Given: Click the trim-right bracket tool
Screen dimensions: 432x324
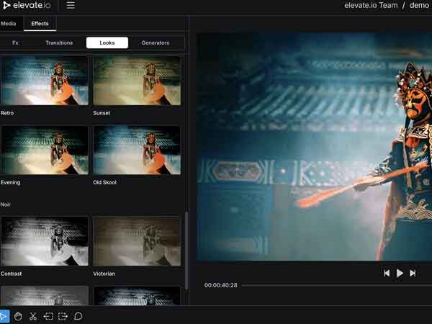Looking at the screenshot, I should (x=63, y=316).
